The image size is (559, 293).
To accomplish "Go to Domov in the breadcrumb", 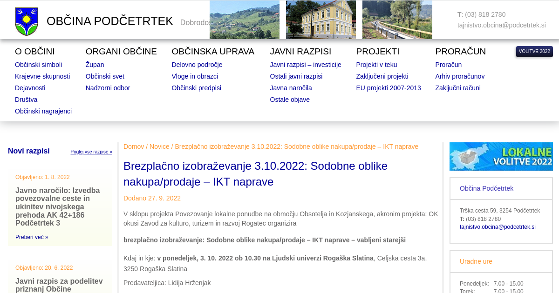I will point(134,146).
